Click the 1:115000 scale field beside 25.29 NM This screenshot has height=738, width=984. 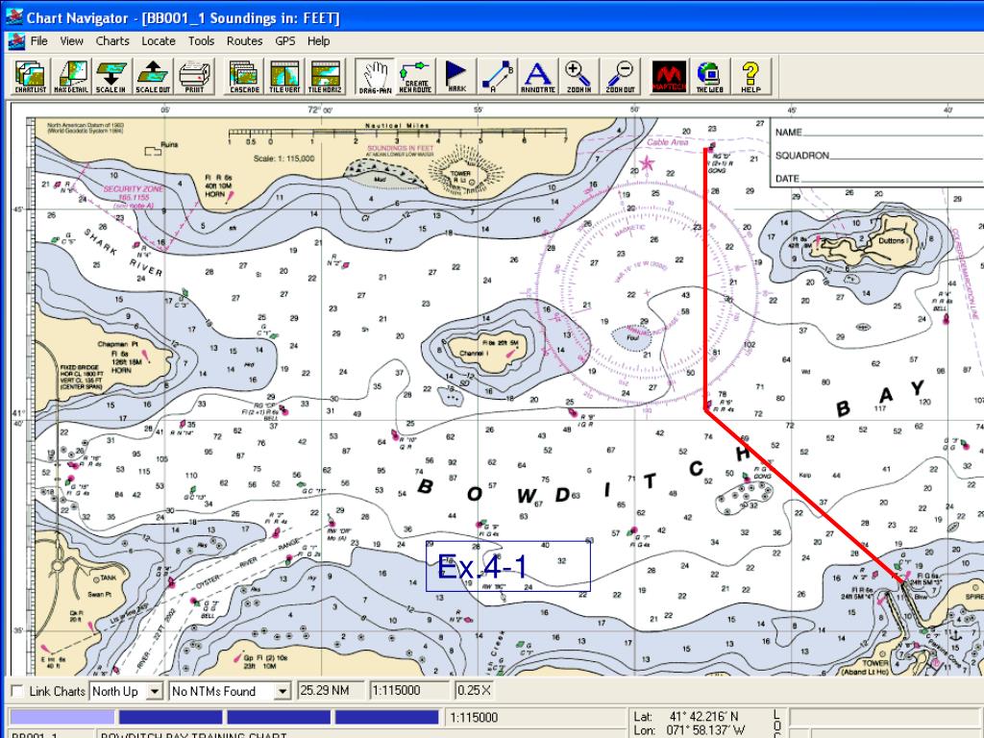pyautogui.click(x=410, y=691)
